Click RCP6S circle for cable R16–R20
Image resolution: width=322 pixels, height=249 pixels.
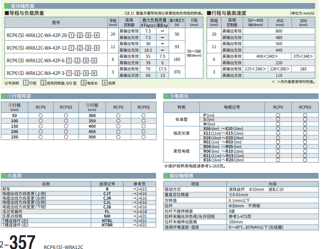(305, 160)
